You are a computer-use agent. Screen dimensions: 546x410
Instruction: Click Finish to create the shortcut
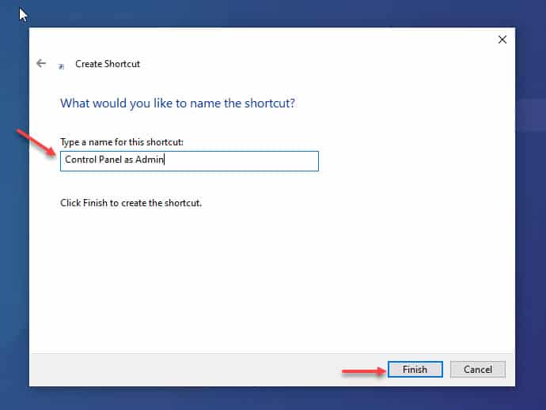(x=415, y=369)
